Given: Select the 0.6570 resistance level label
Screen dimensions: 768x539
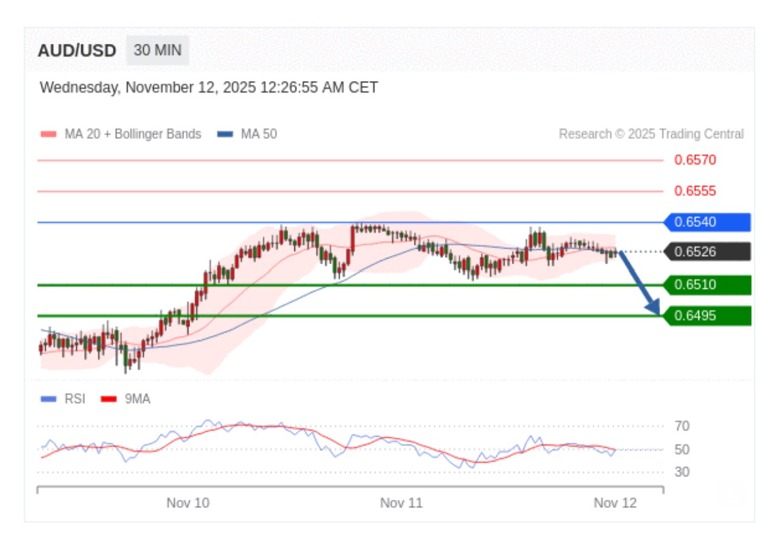Looking at the screenshot, I should (695, 160).
